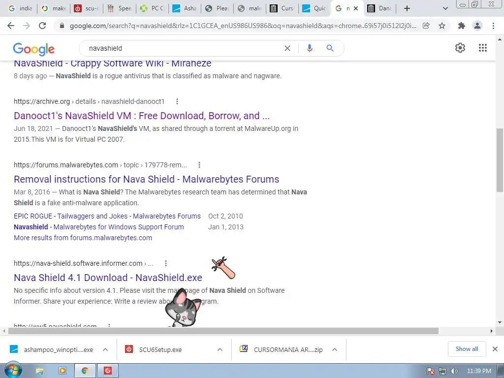Focus the address bar URL
This screenshot has height=378, width=504.
click(243, 26)
